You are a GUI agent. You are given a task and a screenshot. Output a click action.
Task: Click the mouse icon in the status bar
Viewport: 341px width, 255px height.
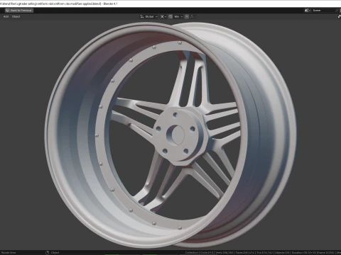pos(47,253)
